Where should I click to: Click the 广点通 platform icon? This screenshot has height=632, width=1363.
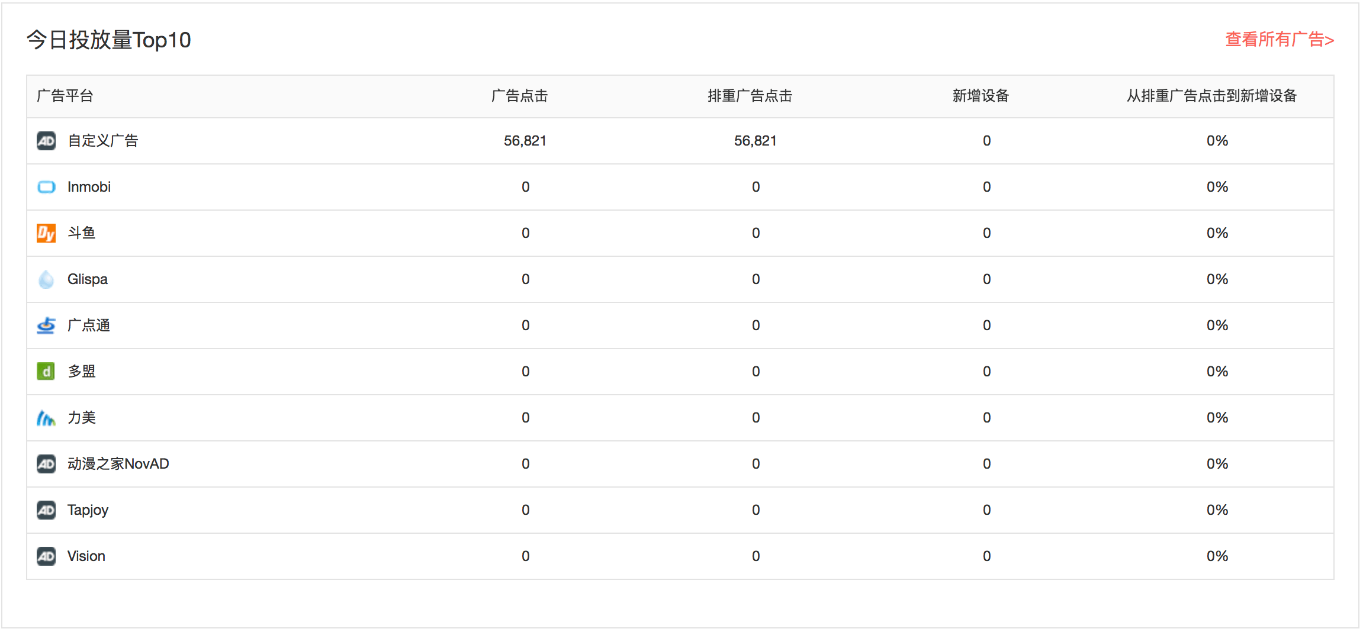pos(46,325)
